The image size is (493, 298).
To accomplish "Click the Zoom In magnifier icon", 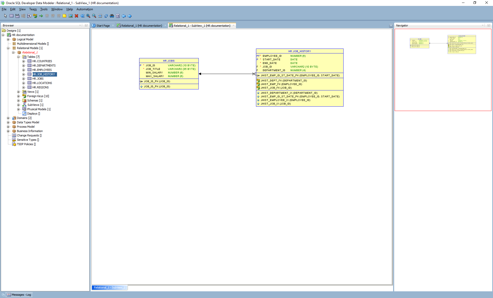I will pyautogui.click(x=88, y=16).
